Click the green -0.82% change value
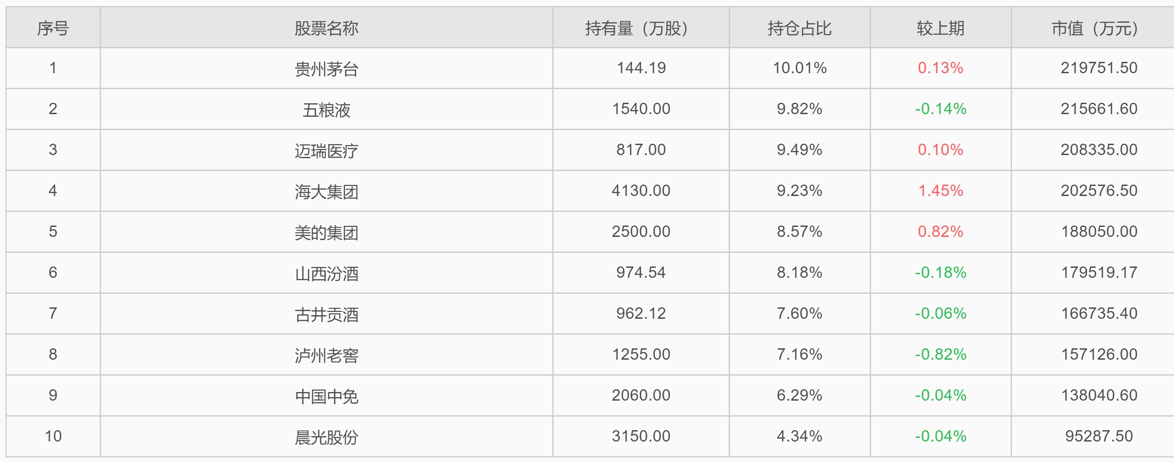 pyautogui.click(x=940, y=354)
